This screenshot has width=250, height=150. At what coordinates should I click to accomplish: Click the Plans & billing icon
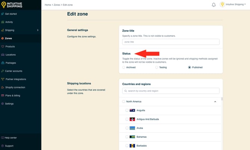[3, 96]
